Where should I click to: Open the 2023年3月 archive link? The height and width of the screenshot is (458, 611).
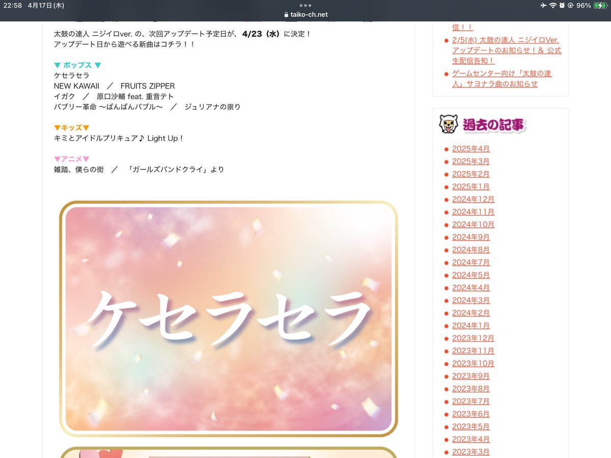[x=470, y=452]
